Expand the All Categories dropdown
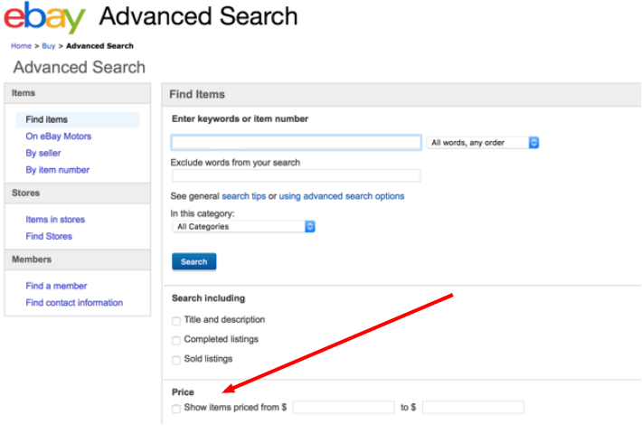 coord(243,226)
